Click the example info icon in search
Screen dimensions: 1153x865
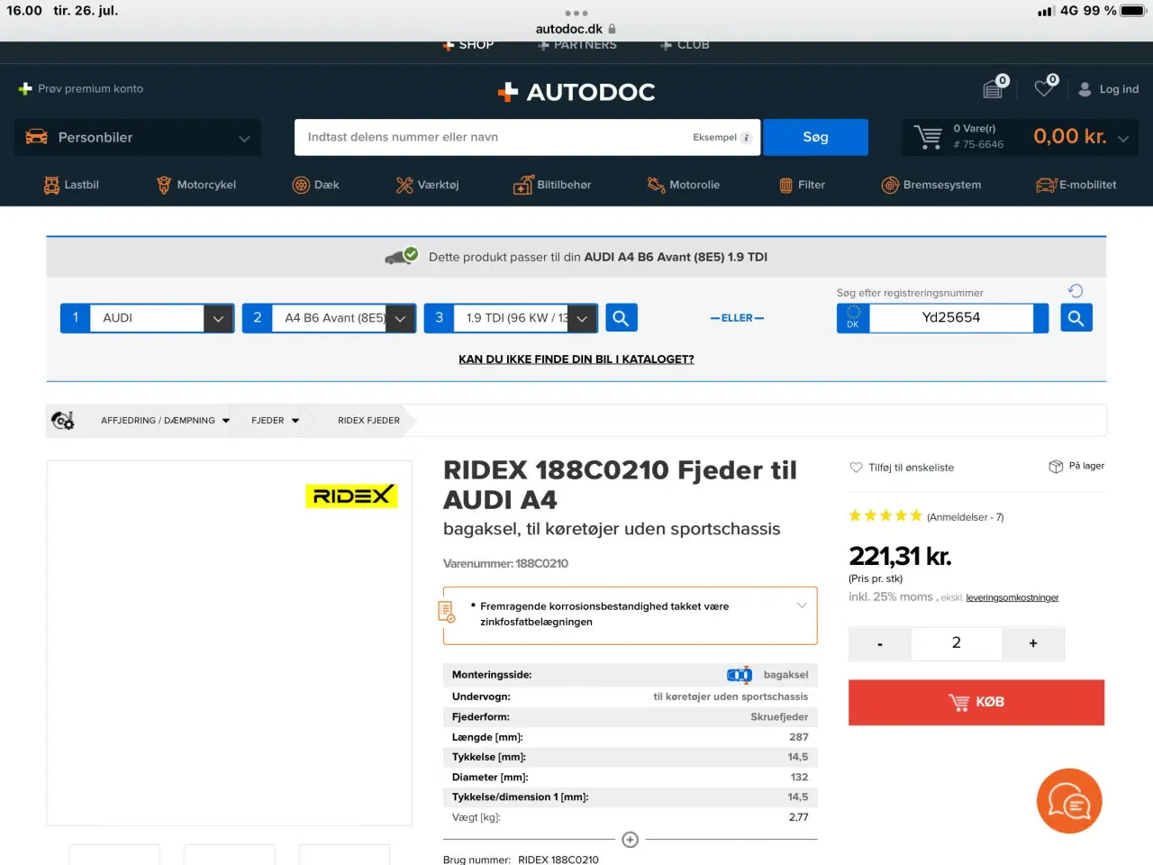point(746,138)
